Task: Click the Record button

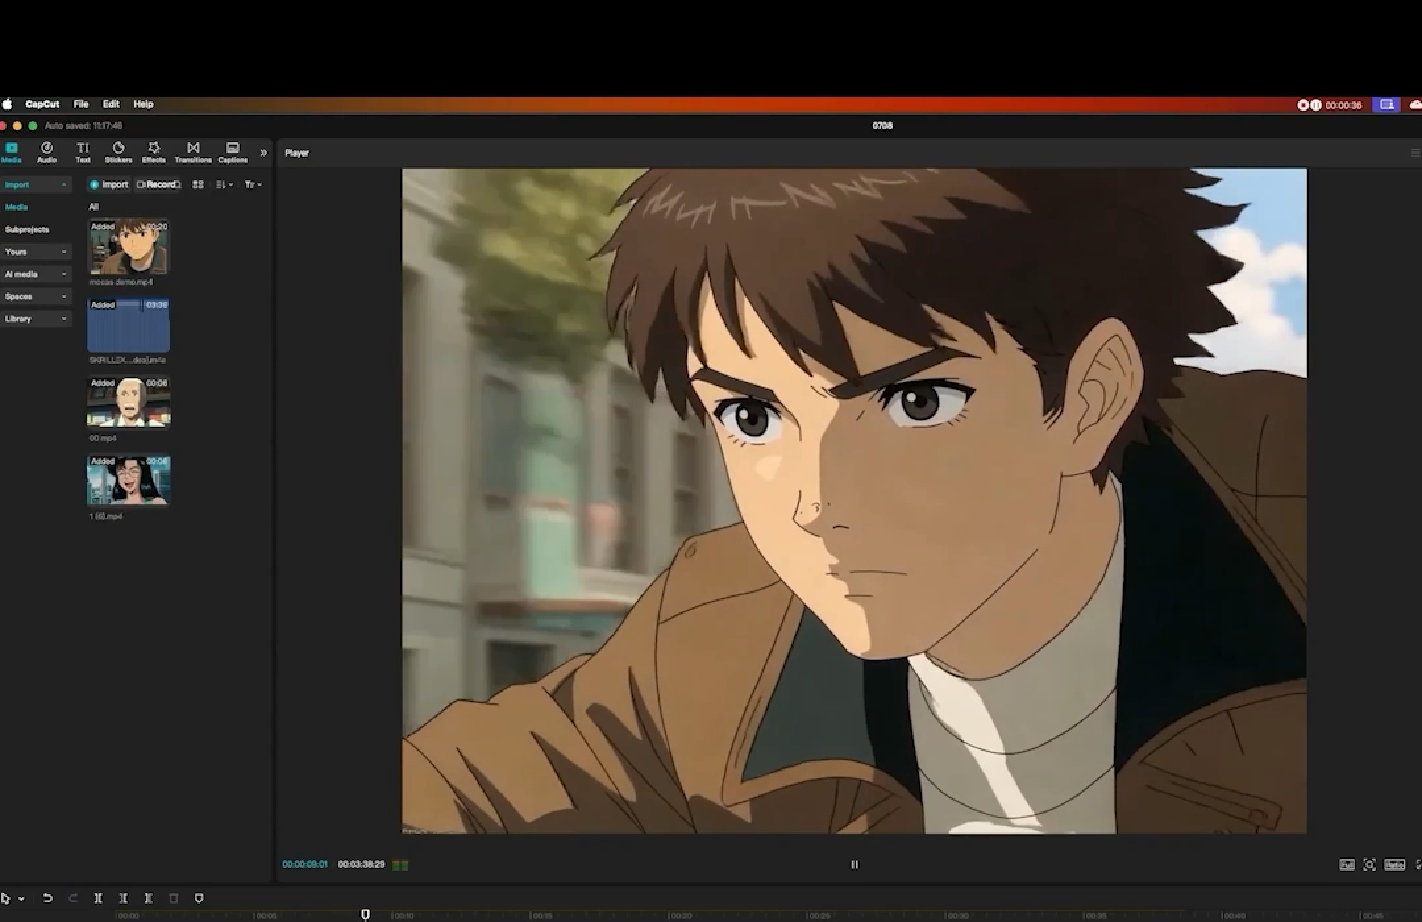Action: point(159,184)
